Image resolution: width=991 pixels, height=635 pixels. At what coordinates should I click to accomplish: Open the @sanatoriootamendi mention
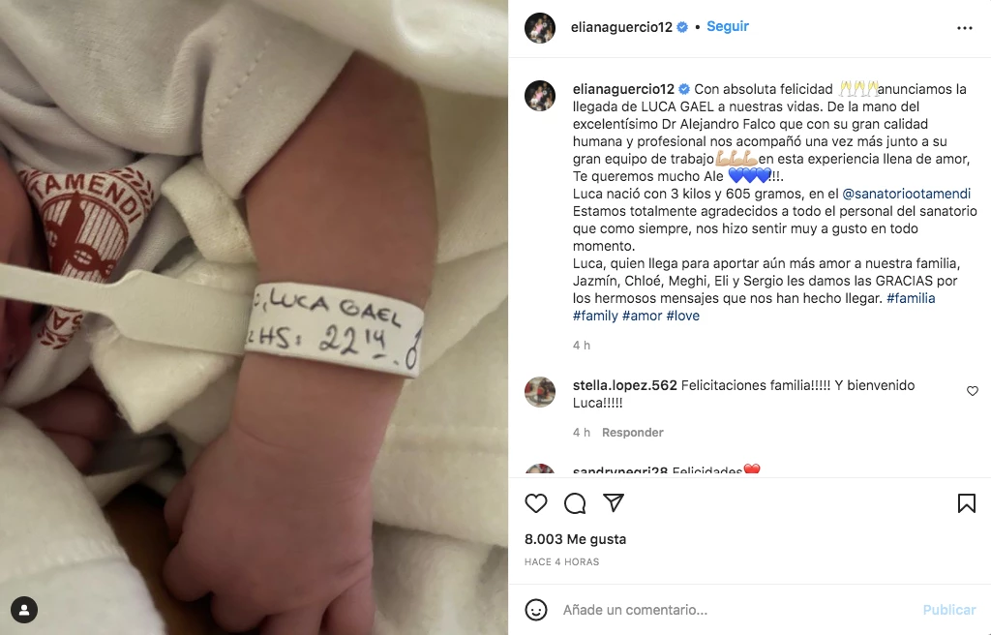(906, 194)
